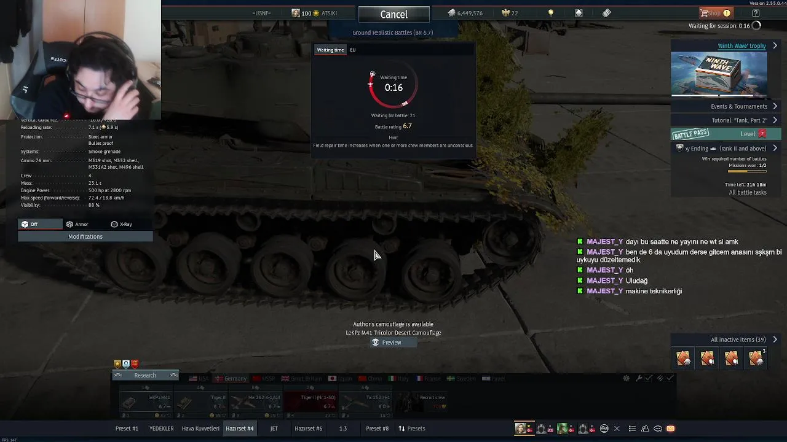The height and width of the screenshot is (442, 787).
Task: Select the first inactive booster item
Action: tap(683, 358)
